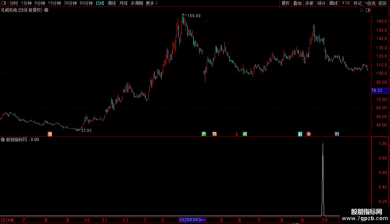Open the 激 event marker
Viewport: 390px width, 224px height.
[x=50, y=134]
